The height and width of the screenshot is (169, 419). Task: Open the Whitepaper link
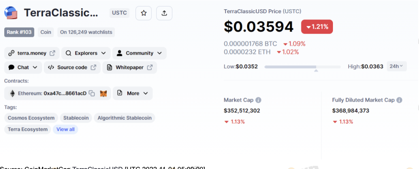[130, 67]
